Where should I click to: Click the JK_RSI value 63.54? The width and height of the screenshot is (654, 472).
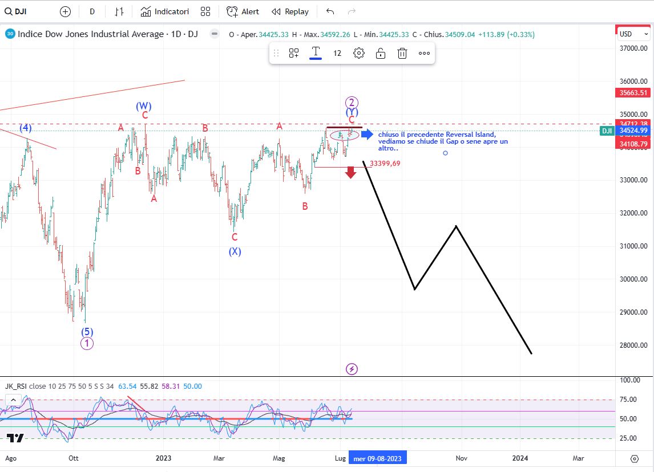[127, 386]
